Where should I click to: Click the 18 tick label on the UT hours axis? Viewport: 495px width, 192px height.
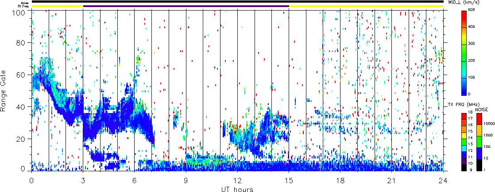click(340, 181)
